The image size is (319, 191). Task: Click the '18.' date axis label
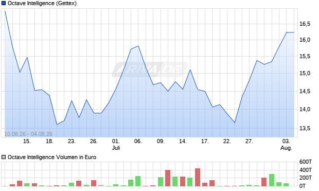coord(49,141)
